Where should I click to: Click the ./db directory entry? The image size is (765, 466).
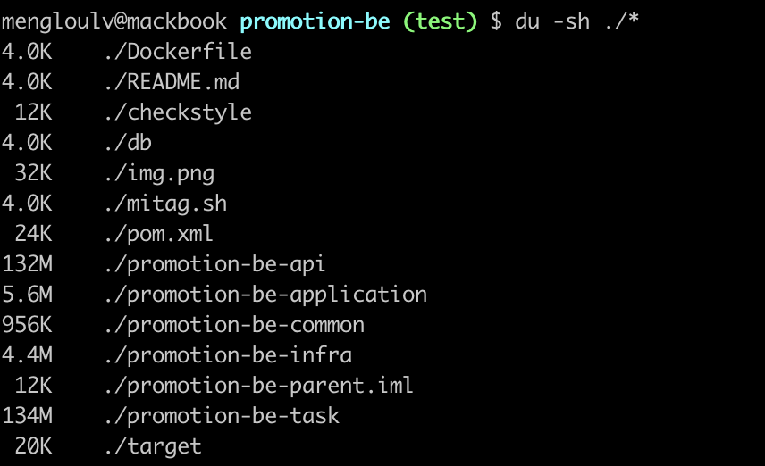click(128, 143)
